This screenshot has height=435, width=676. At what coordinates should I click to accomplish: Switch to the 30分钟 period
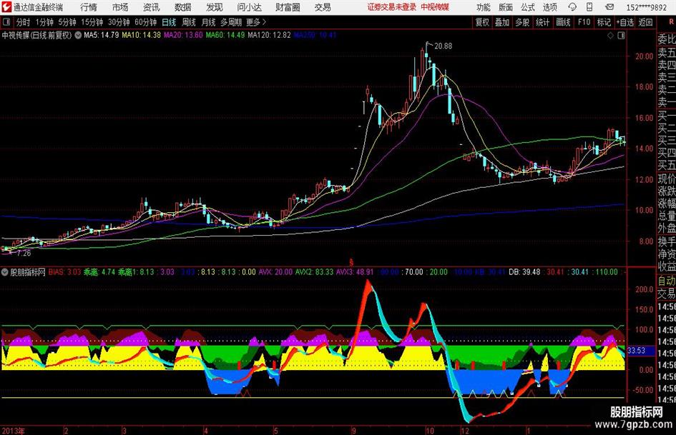tap(119, 22)
